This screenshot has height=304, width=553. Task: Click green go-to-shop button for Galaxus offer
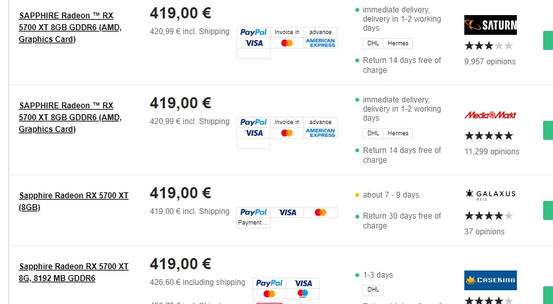548,211
